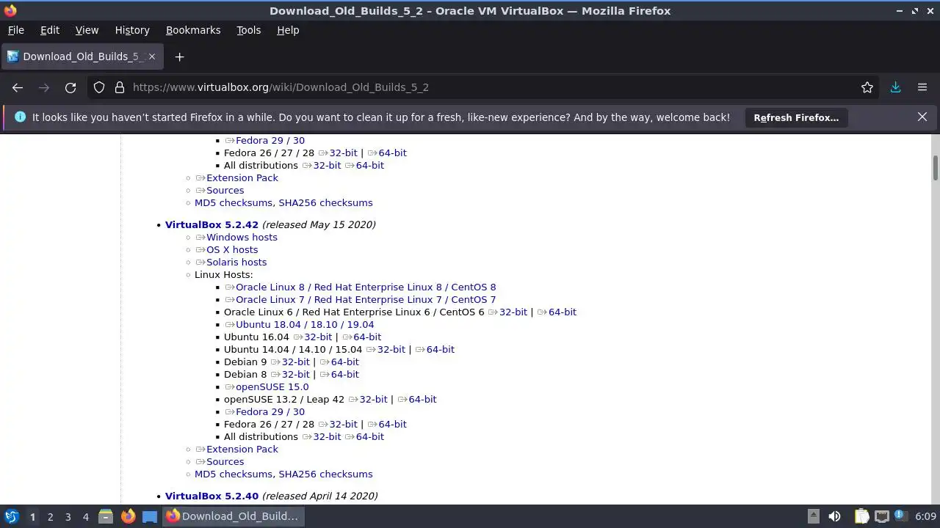
Task: Download Debian 9 64-bit package
Action: 339,362
